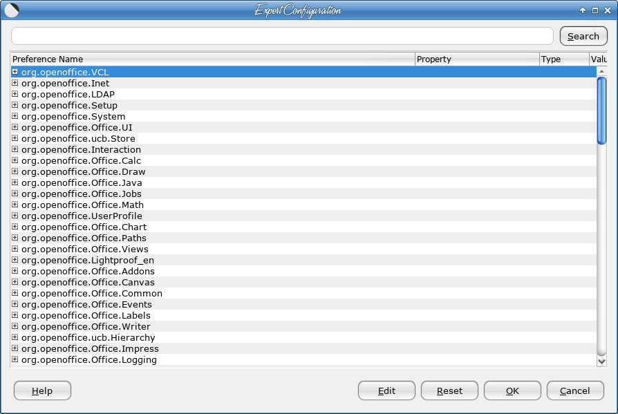Focus the preference search text field
Screen dimensions: 618x414
pyautogui.click(x=282, y=36)
